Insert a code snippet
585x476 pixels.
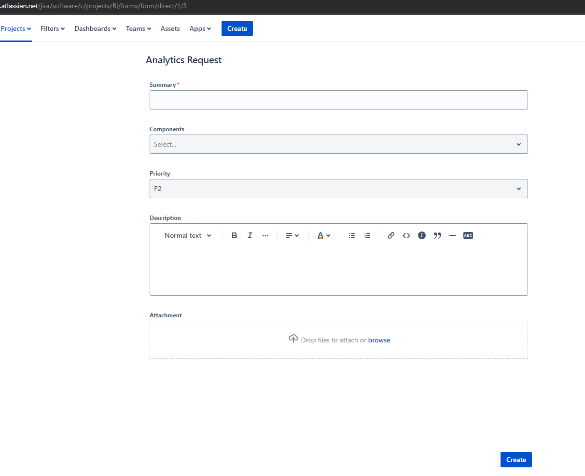[406, 235]
